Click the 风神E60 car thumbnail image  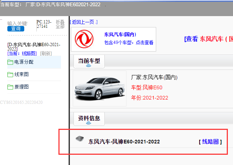click(x=100, y=89)
